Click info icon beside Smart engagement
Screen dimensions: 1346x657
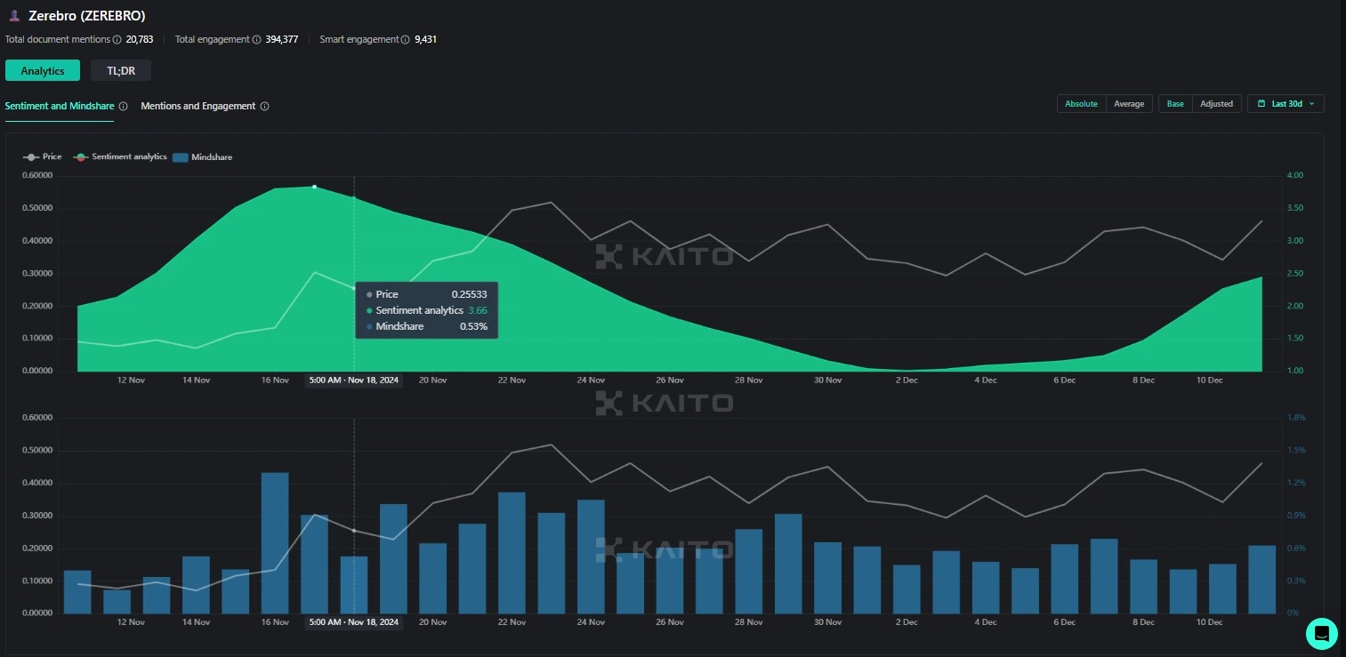pyautogui.click(x=406, y=40)
